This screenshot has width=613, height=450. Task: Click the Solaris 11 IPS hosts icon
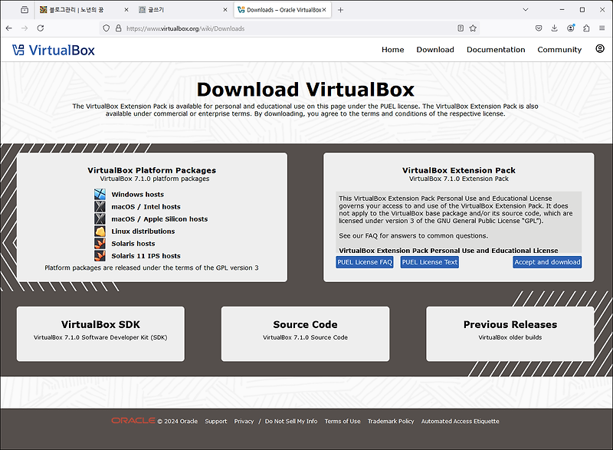pos(100,256)
